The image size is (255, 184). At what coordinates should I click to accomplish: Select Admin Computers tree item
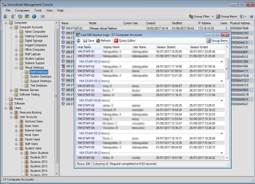tap(35, 32)
